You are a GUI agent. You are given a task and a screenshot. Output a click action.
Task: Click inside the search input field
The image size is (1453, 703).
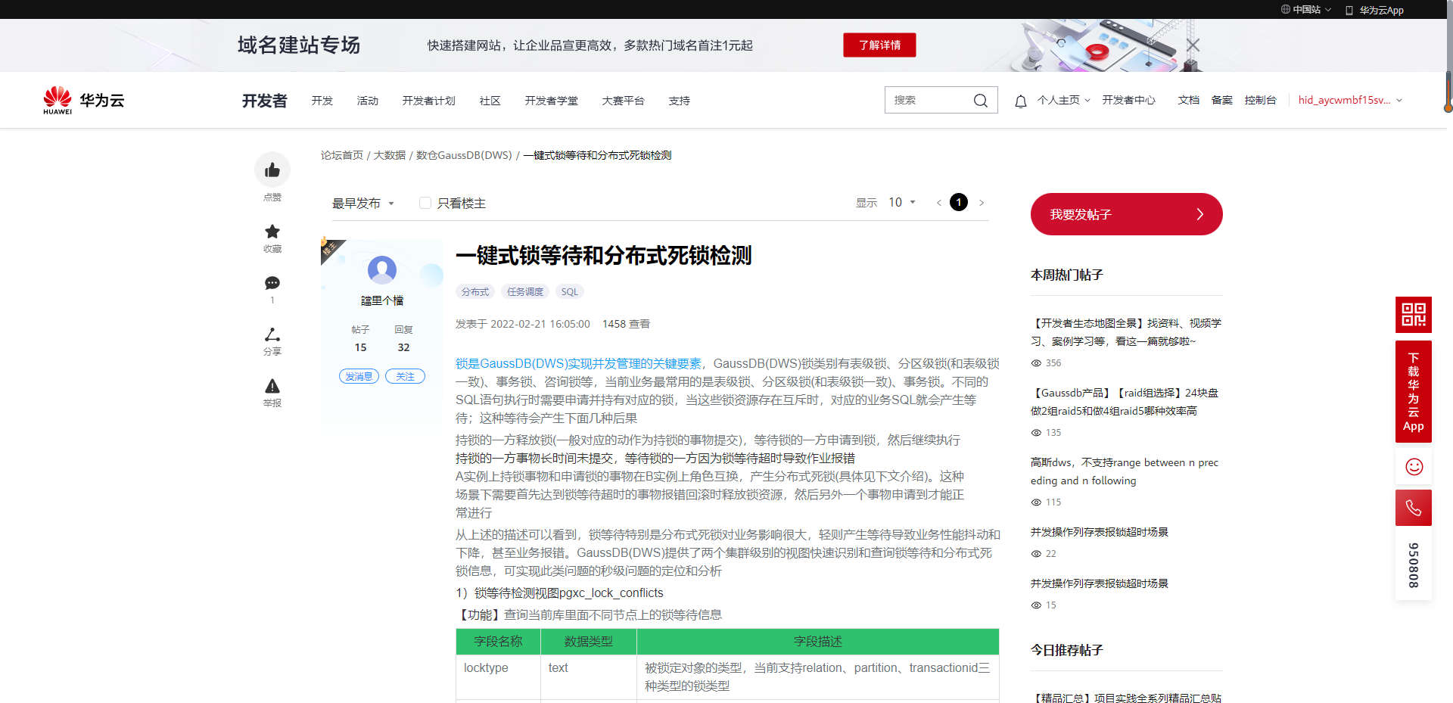tap(931, 99)
